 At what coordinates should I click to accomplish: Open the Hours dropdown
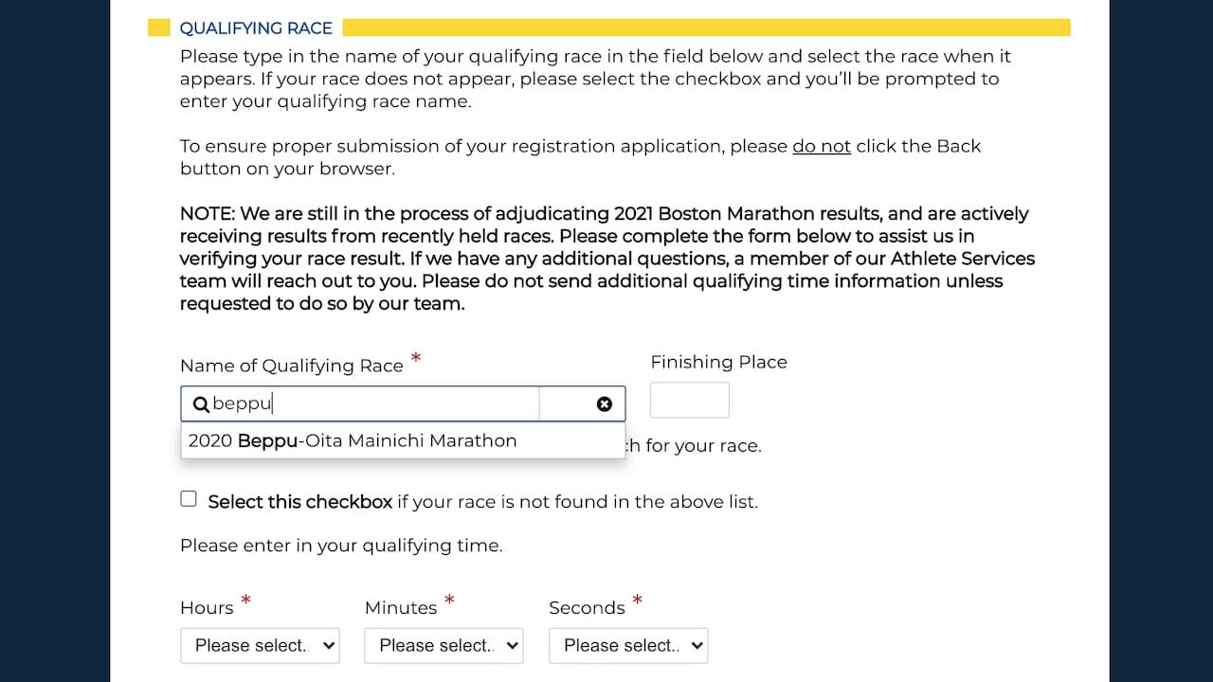click(x=260, y=645)
